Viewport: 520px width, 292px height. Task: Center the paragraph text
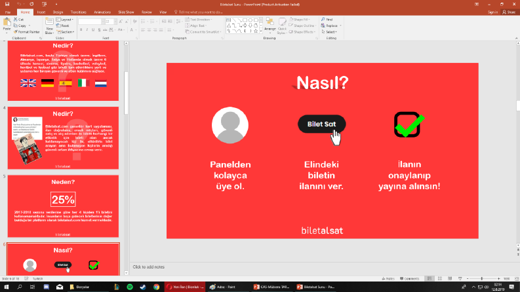(149, 30)
